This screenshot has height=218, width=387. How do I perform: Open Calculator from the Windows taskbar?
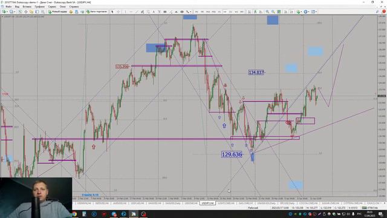coord(84,214)
